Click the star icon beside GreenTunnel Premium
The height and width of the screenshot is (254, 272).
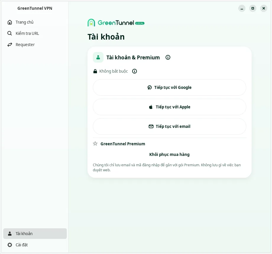point(95,144)
